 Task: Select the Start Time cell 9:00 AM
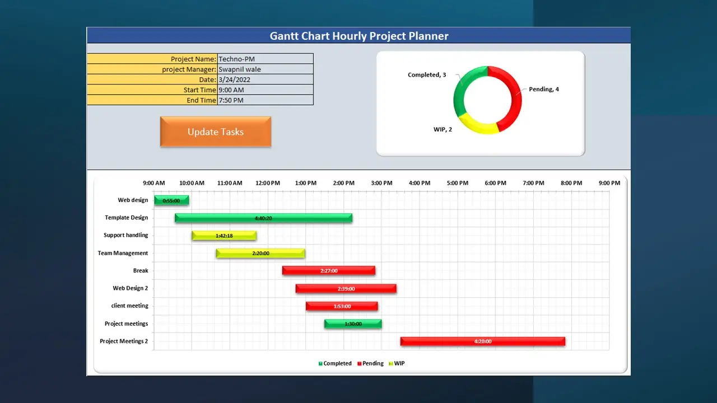(x=265, y=90)
